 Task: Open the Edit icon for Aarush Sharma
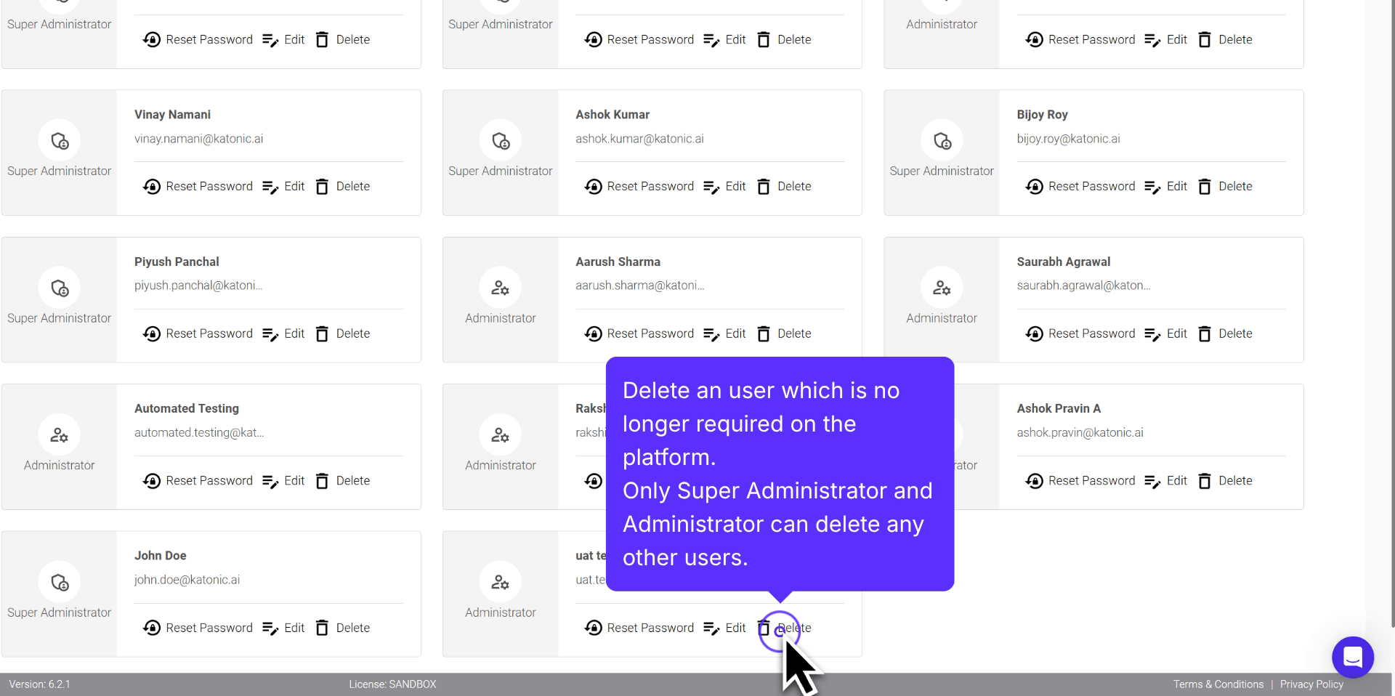711,333
